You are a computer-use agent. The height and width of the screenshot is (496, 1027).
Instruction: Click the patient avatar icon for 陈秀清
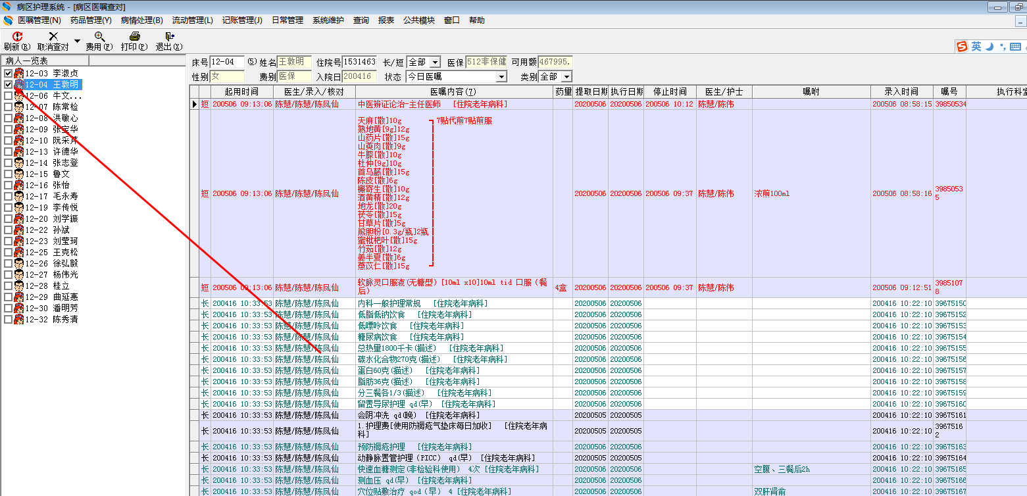click(19, 319)
